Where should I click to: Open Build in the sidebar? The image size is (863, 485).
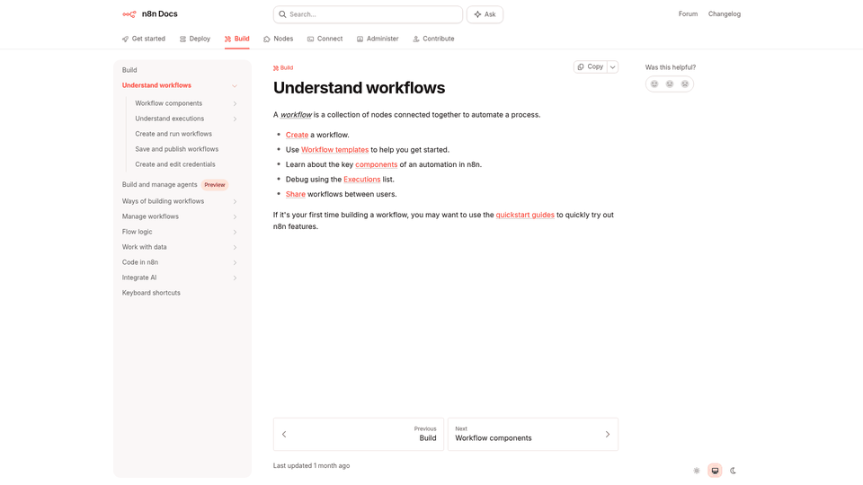(x=129, y=70)
